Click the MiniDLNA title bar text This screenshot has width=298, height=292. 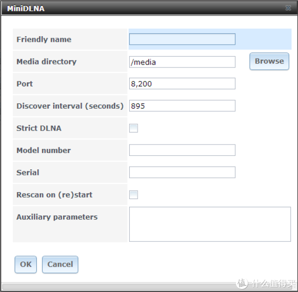[x=25, y=8]
